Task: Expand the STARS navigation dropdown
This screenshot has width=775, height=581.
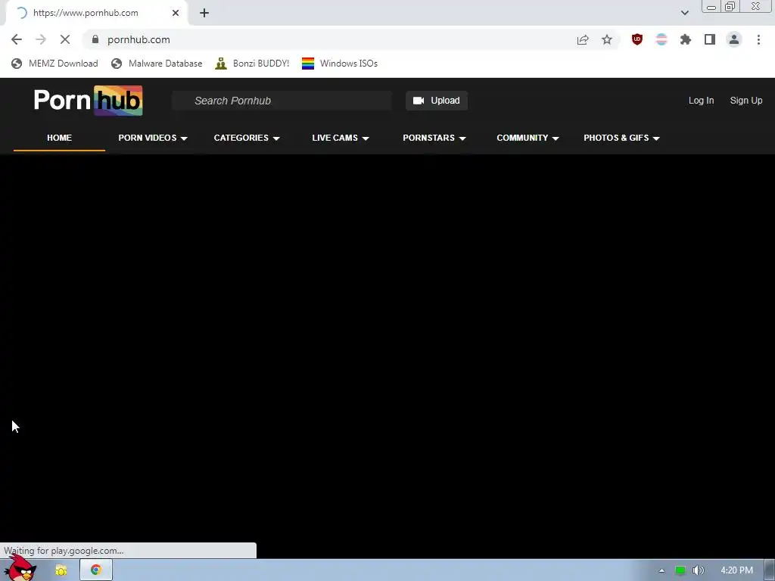Action: [x=434, y=138]
